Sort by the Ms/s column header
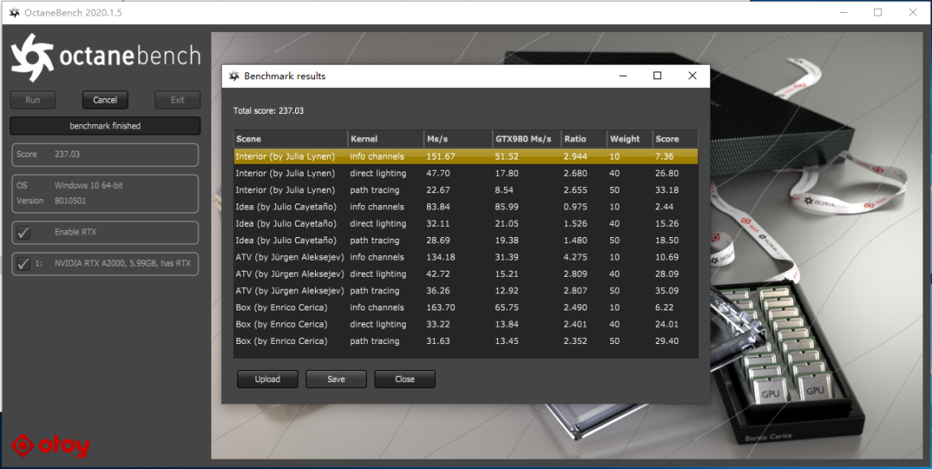Image resolution: width=932 pixels, height=469 pixels. (x=458, y=139)
